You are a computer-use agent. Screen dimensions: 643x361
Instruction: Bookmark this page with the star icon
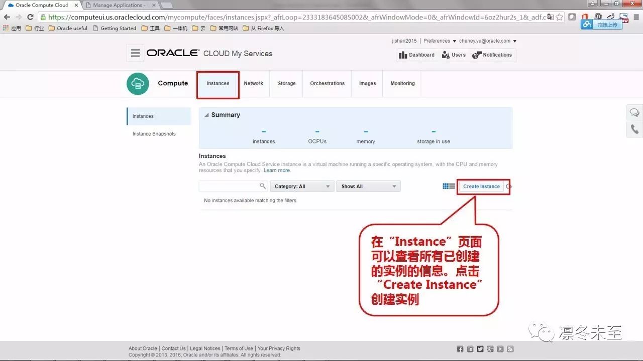(x=559, y=17)
